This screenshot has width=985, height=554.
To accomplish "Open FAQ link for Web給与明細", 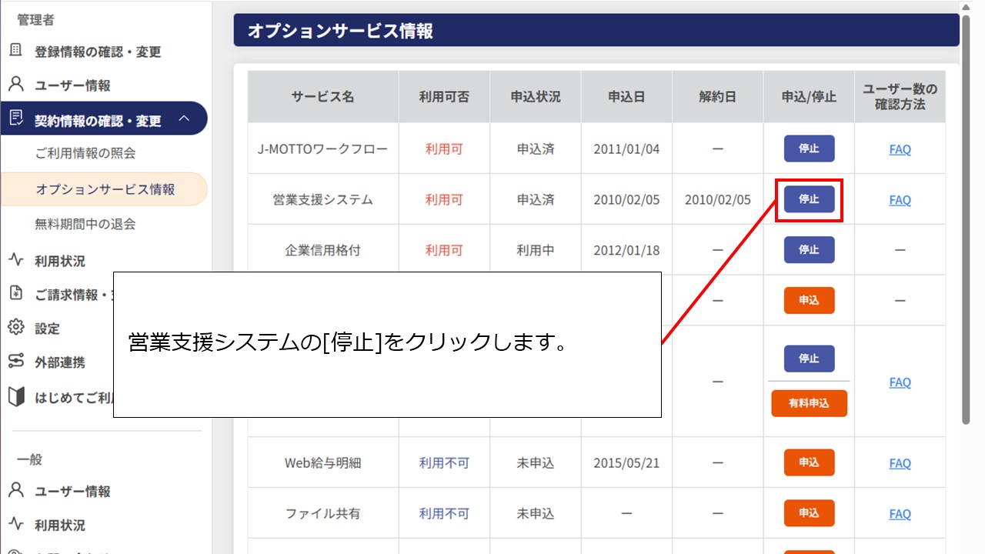I will [x=900, y=463].
